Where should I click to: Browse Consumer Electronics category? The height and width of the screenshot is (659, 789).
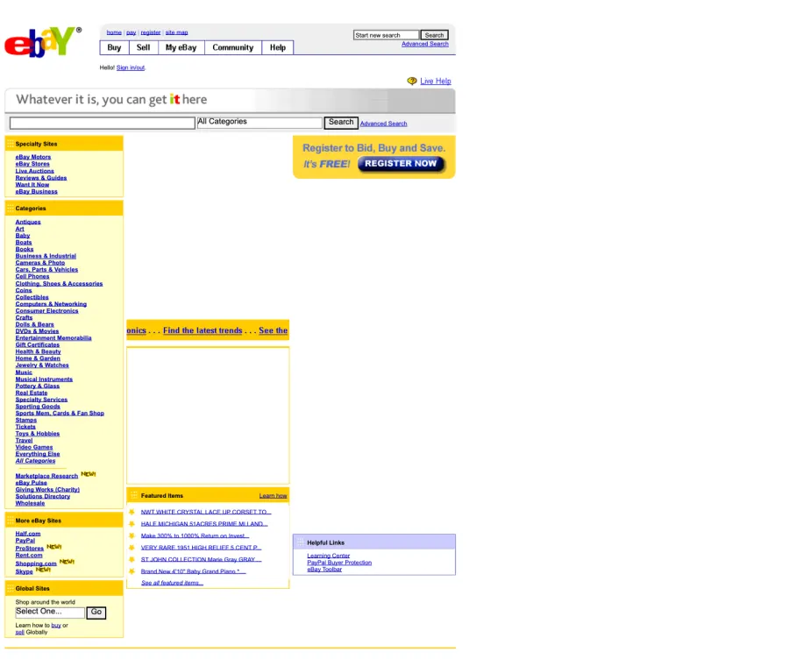tap(46, 311)
